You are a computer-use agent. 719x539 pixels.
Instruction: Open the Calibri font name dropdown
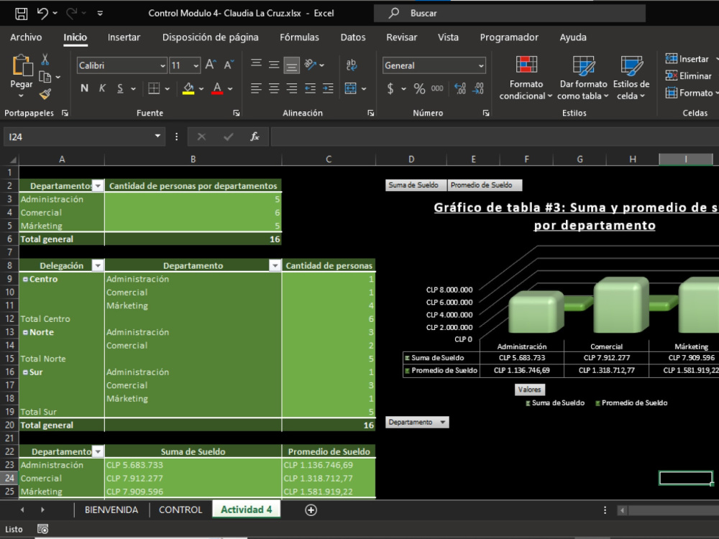click(162, 65)
